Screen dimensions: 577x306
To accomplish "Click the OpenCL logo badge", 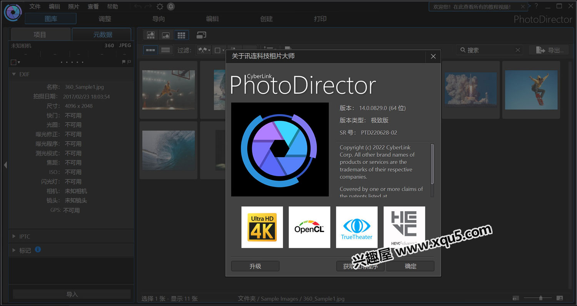I will (x=309, y=227).
